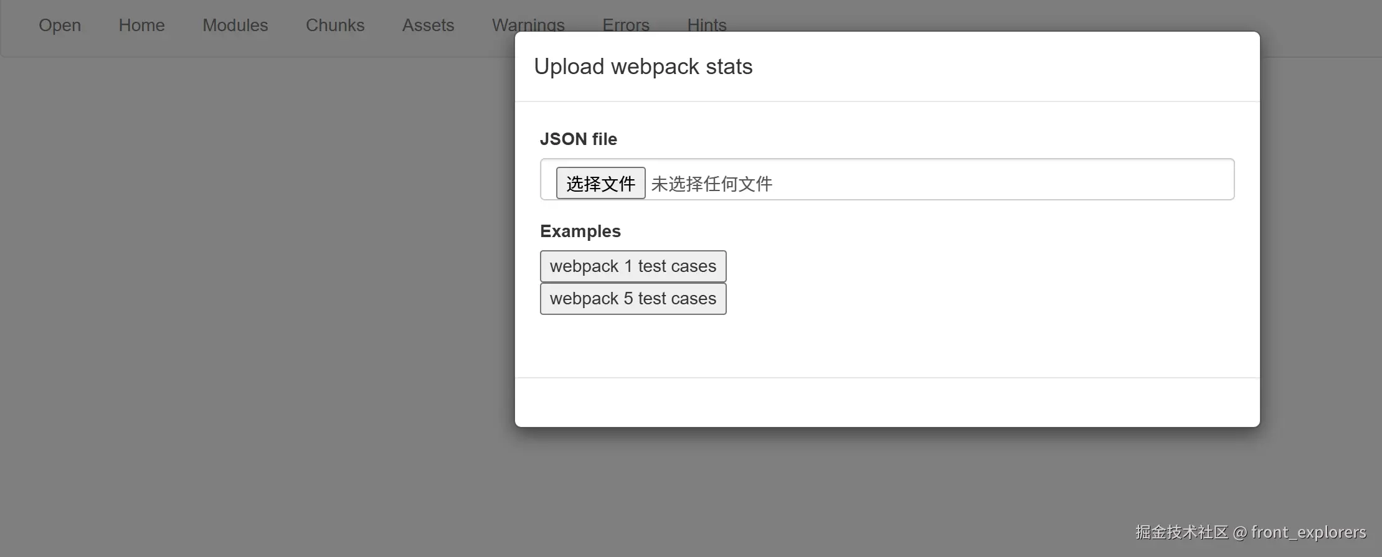Image resolution: width=1382 pixels, height=557 pixels.
Task: Load the webpack 5 test cases example
Action: coord(633,299)
